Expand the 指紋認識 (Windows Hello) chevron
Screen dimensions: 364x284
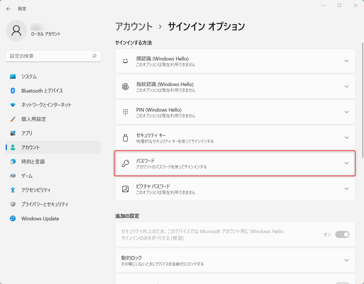347,87
